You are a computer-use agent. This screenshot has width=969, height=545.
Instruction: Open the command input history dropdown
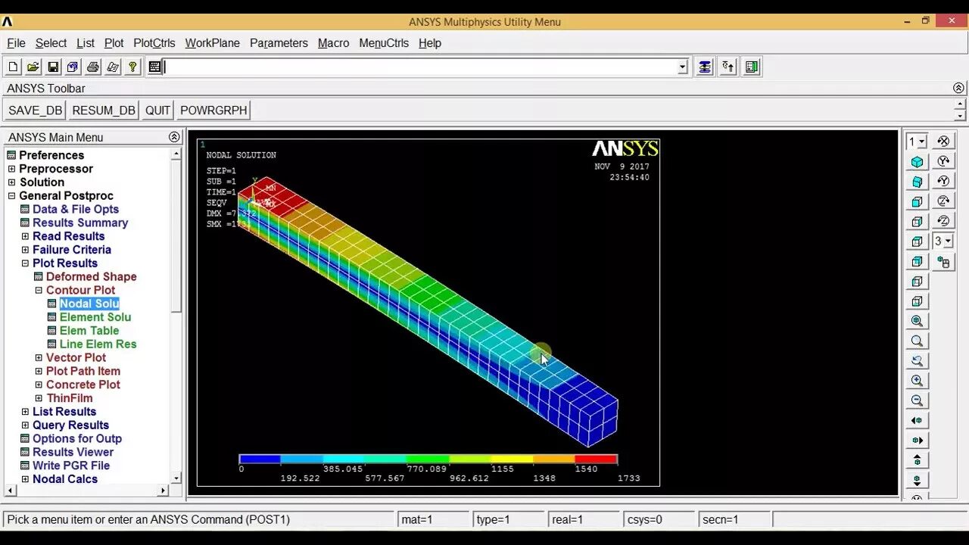(x=682, y=67)
